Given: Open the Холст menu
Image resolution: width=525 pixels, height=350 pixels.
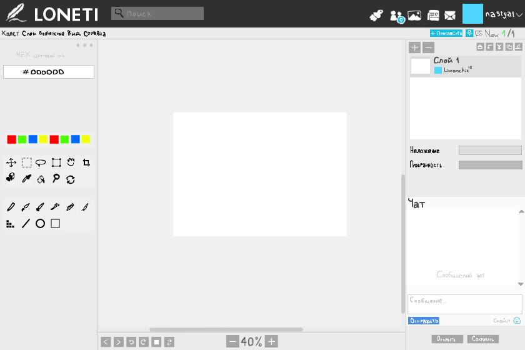Looking at the screenshot, I should tap(10, 33).
